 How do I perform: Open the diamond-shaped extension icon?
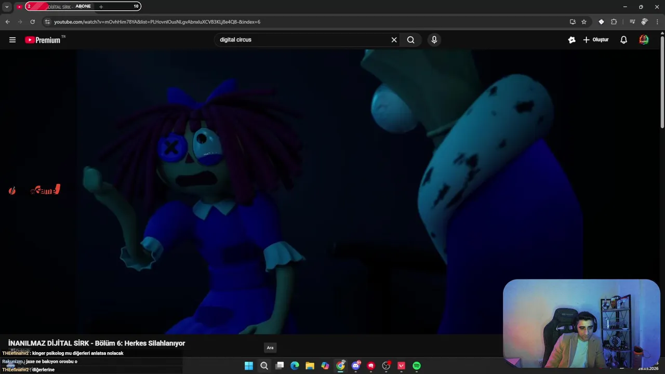pyautogui.click(x=601, y=22)
